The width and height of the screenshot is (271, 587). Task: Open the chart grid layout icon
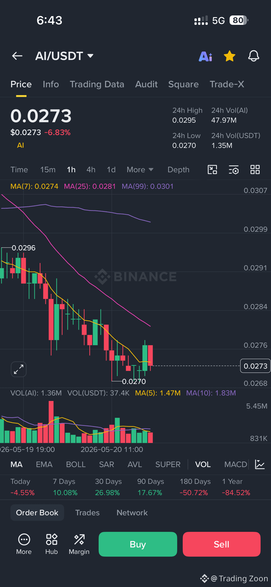pos(255,170)
